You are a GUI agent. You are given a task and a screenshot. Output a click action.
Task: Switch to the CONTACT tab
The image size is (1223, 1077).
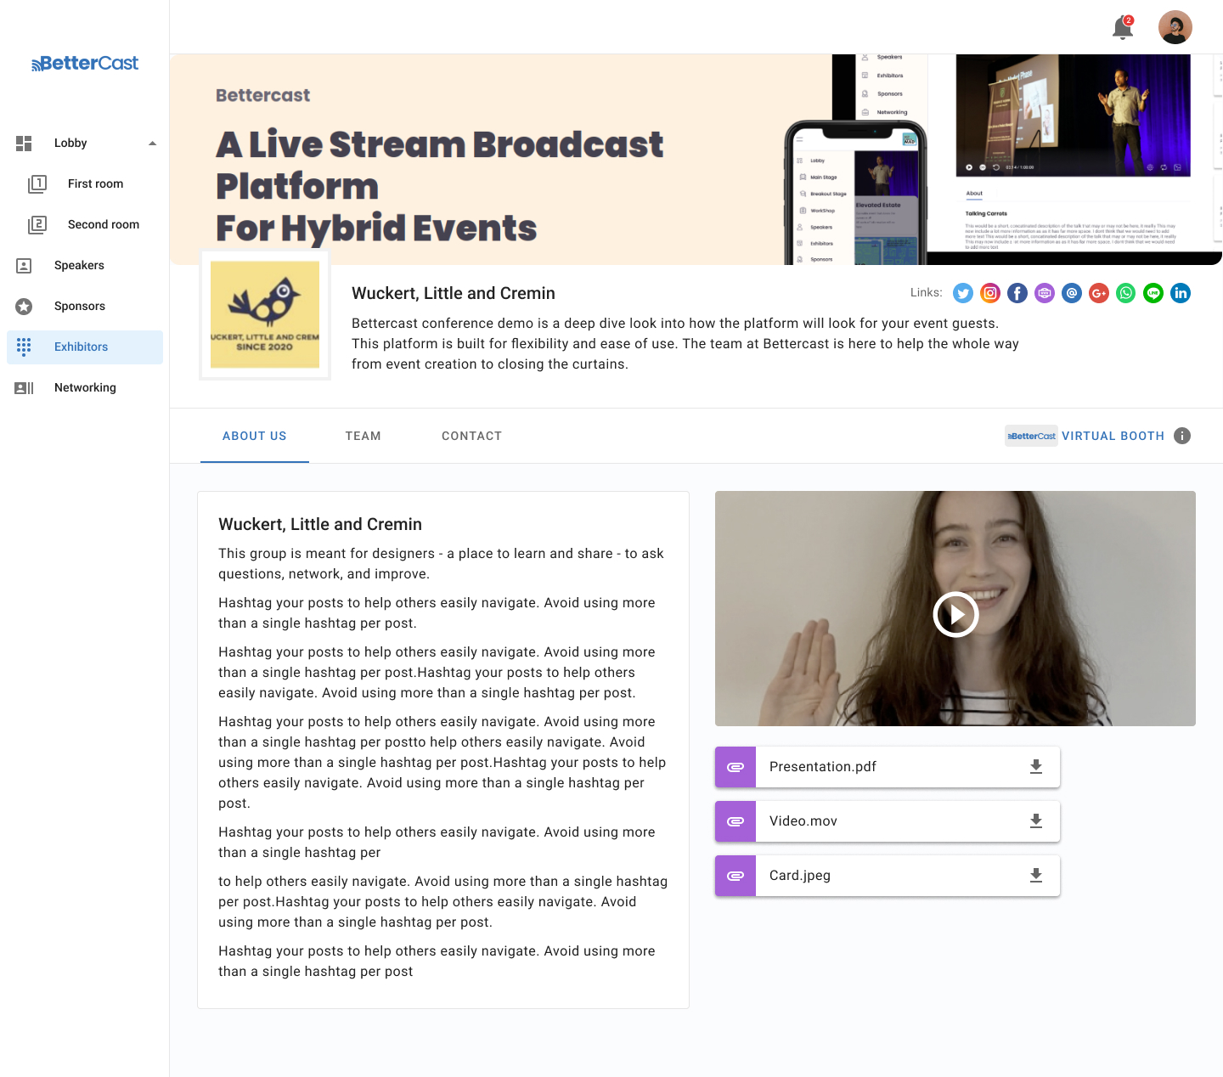coord(471,436)
